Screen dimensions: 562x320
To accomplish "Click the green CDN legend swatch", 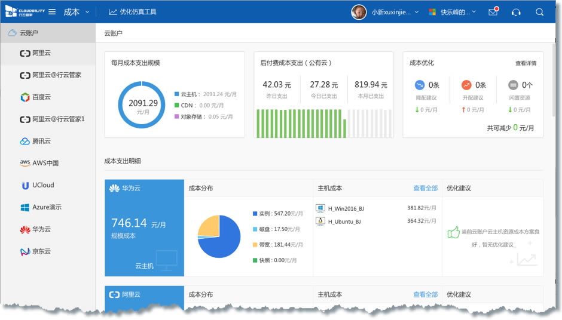I will click(176, 105).
